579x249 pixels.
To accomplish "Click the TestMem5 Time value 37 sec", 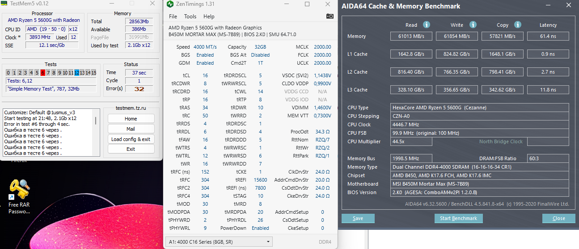I will coord(139,73).
